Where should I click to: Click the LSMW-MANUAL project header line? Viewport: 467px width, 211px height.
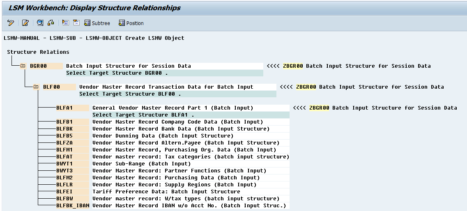coord(94,38)
